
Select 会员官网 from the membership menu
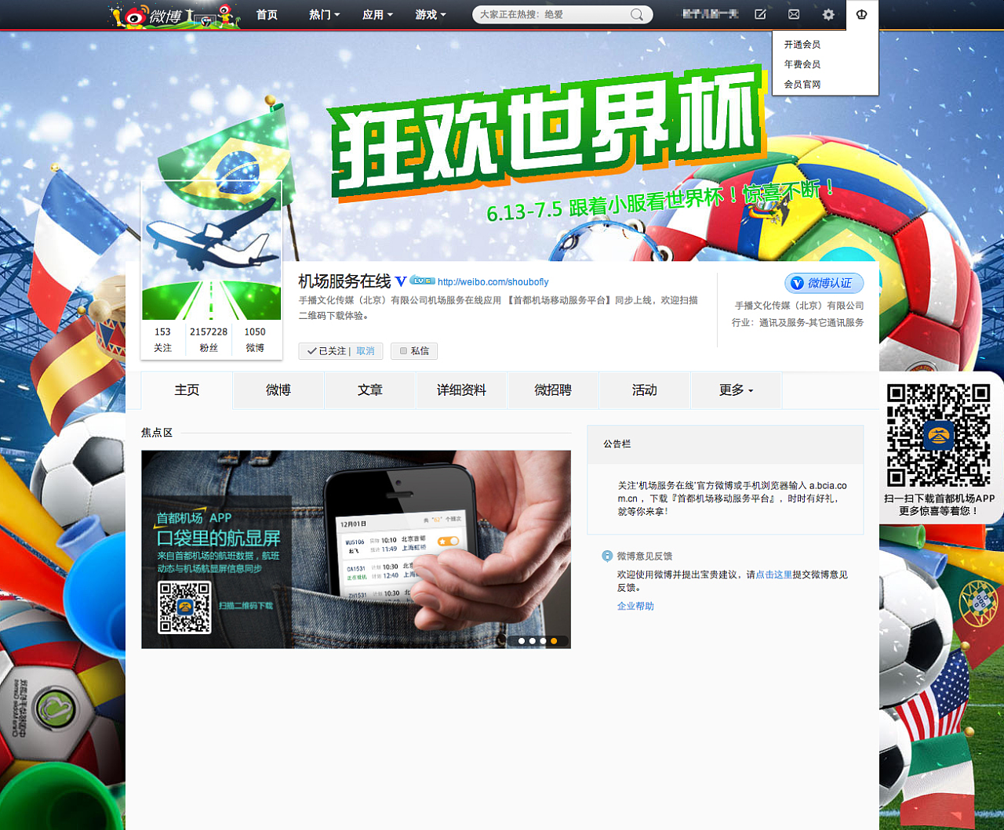(x=802, y=84)
